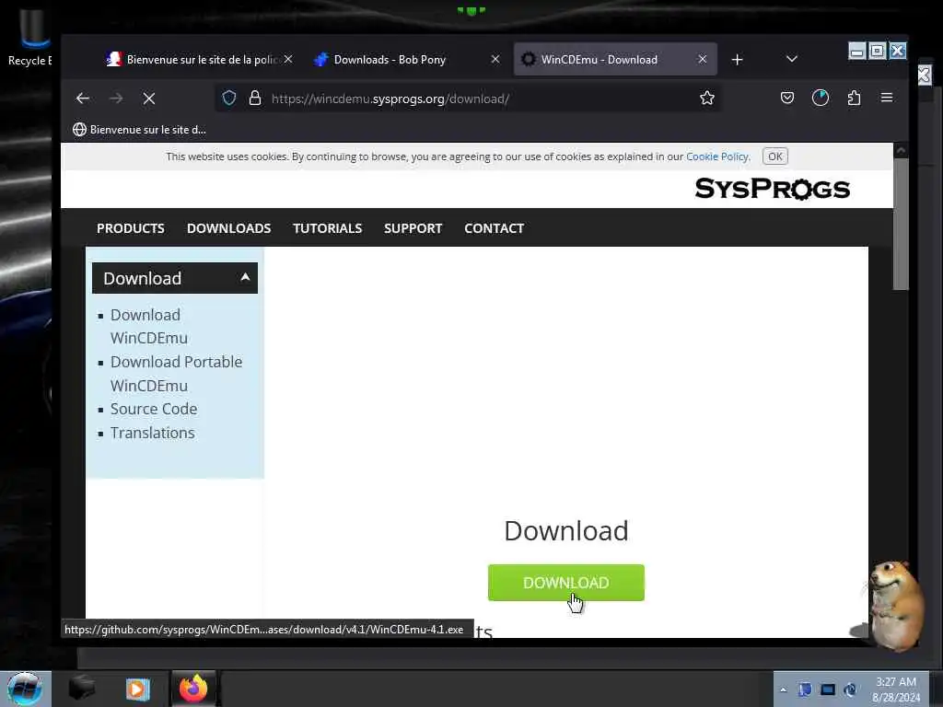Screen dimensions: 943x707
Task: Bookmark this page with the star icon
Action: click(x=707, y=98)
